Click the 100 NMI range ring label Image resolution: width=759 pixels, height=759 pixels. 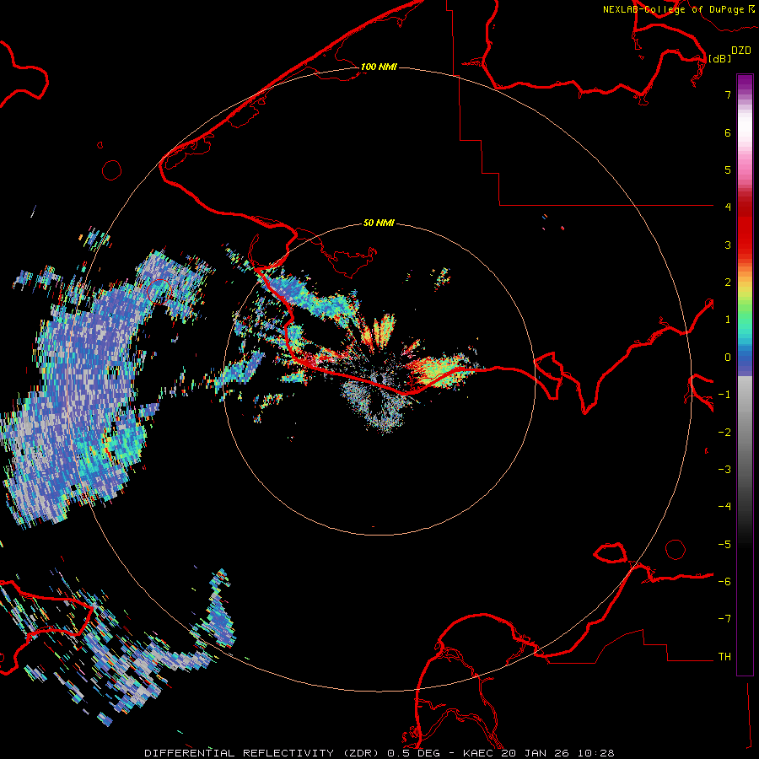[x=379, y=67]
